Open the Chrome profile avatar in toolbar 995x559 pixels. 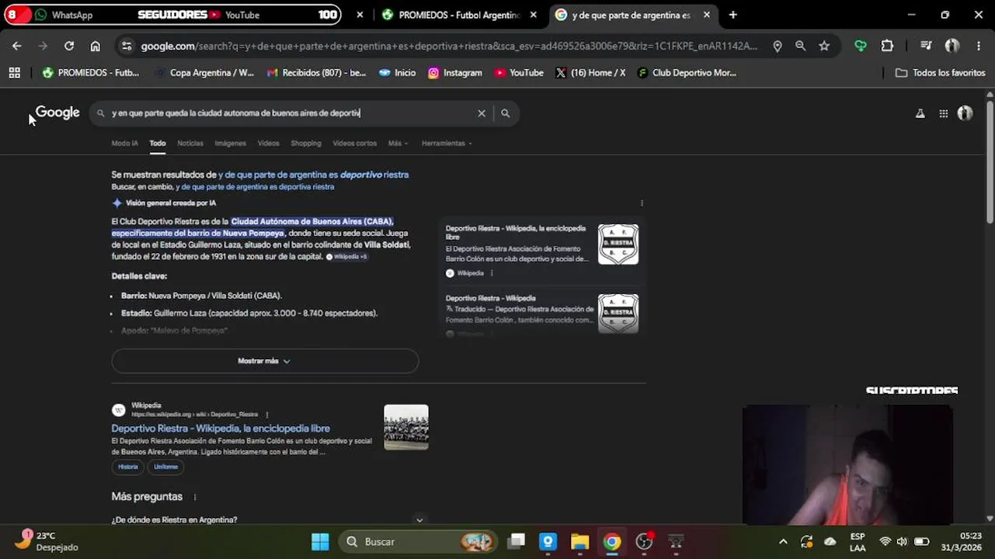pyautogui.click(x=952, y=46)
